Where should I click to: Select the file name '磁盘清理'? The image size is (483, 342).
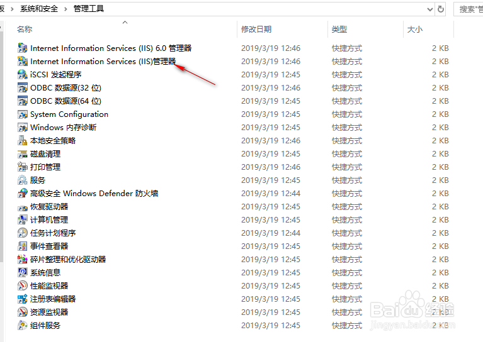45,154
